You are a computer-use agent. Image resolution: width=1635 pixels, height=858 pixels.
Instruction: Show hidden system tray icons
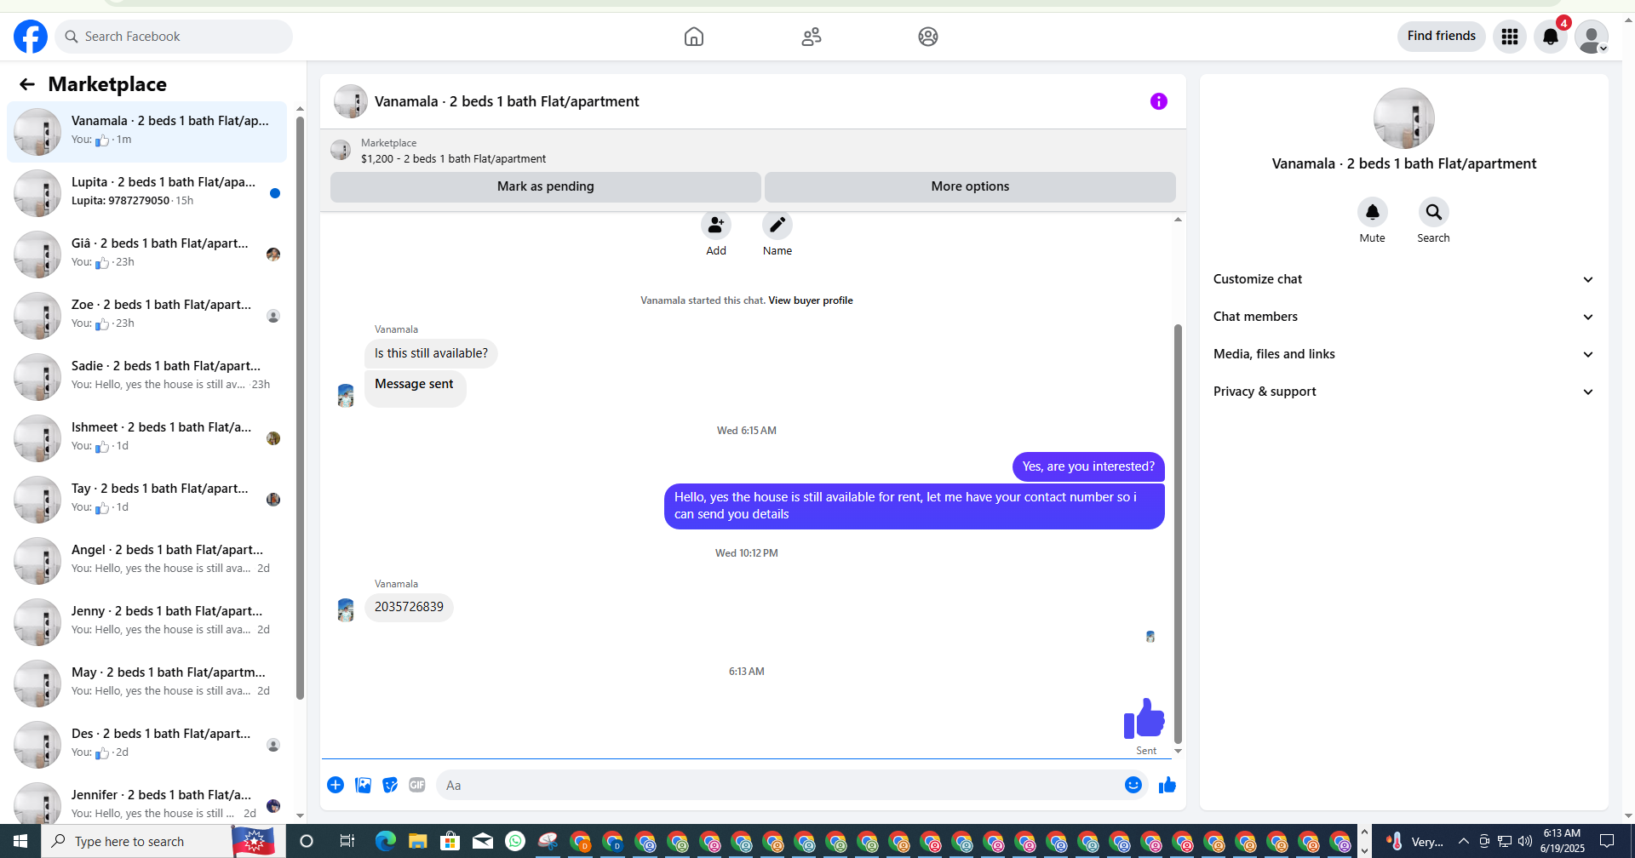click(x=1464, y=841)
